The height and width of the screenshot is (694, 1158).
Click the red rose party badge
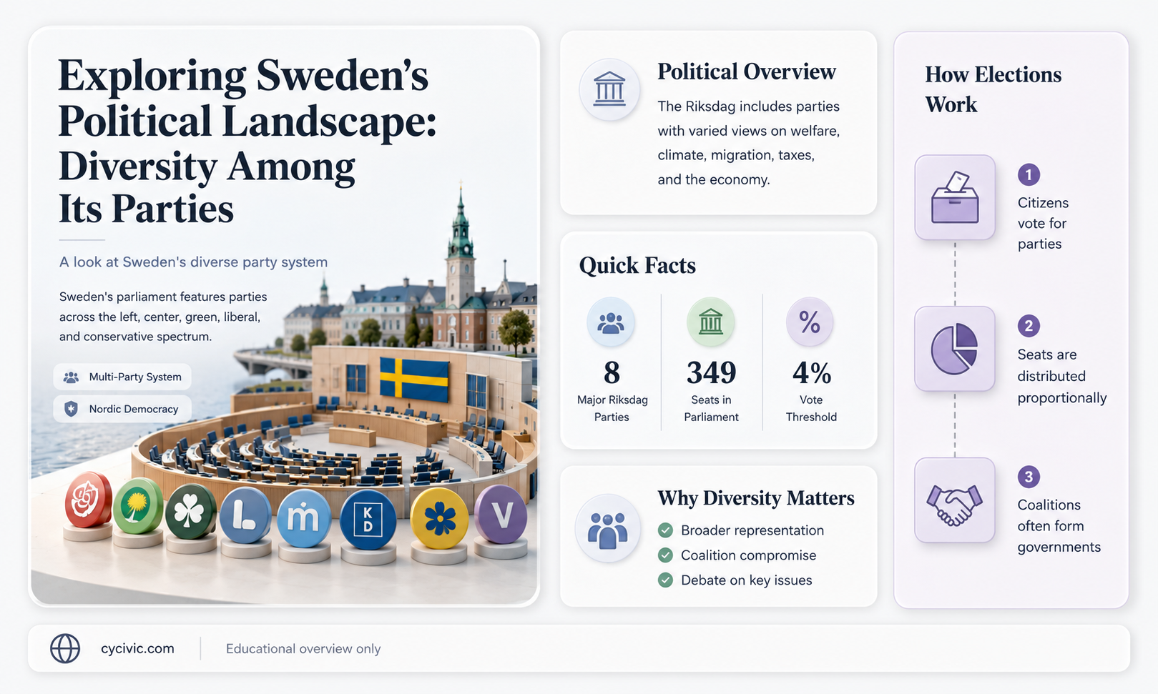tap(89, 500)
